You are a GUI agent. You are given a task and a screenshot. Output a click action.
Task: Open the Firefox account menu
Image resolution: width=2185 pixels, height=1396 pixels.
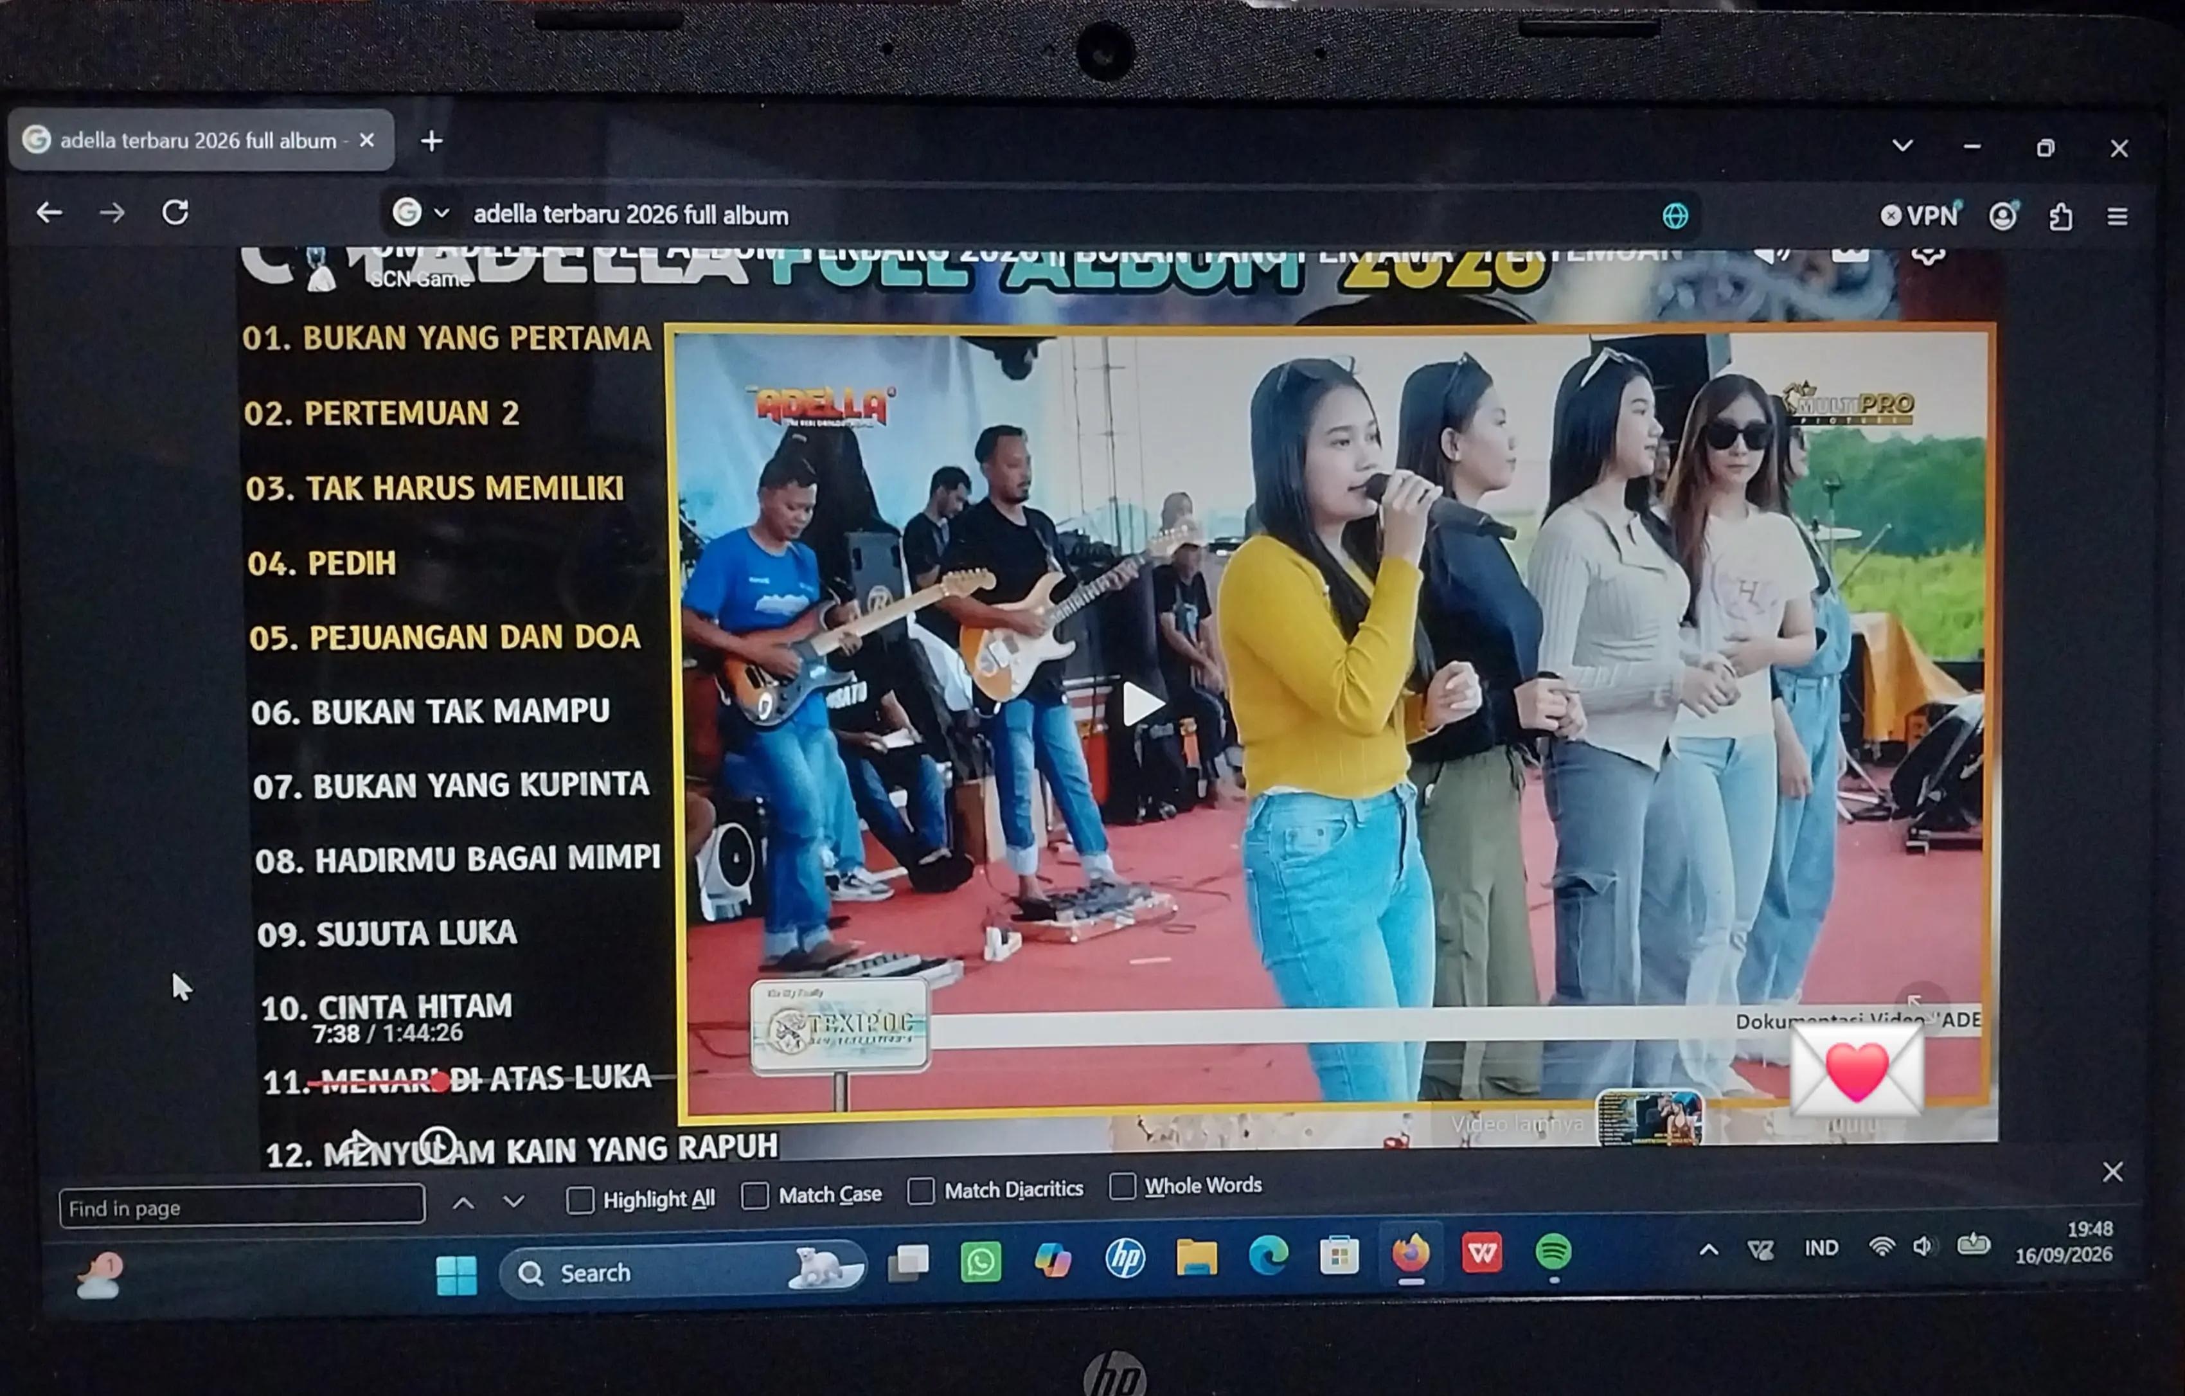click(2002, 216)
